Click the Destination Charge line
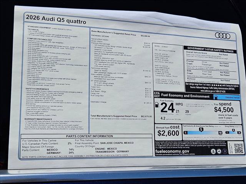Screen dimensions: 246x184 click(121, 102)
